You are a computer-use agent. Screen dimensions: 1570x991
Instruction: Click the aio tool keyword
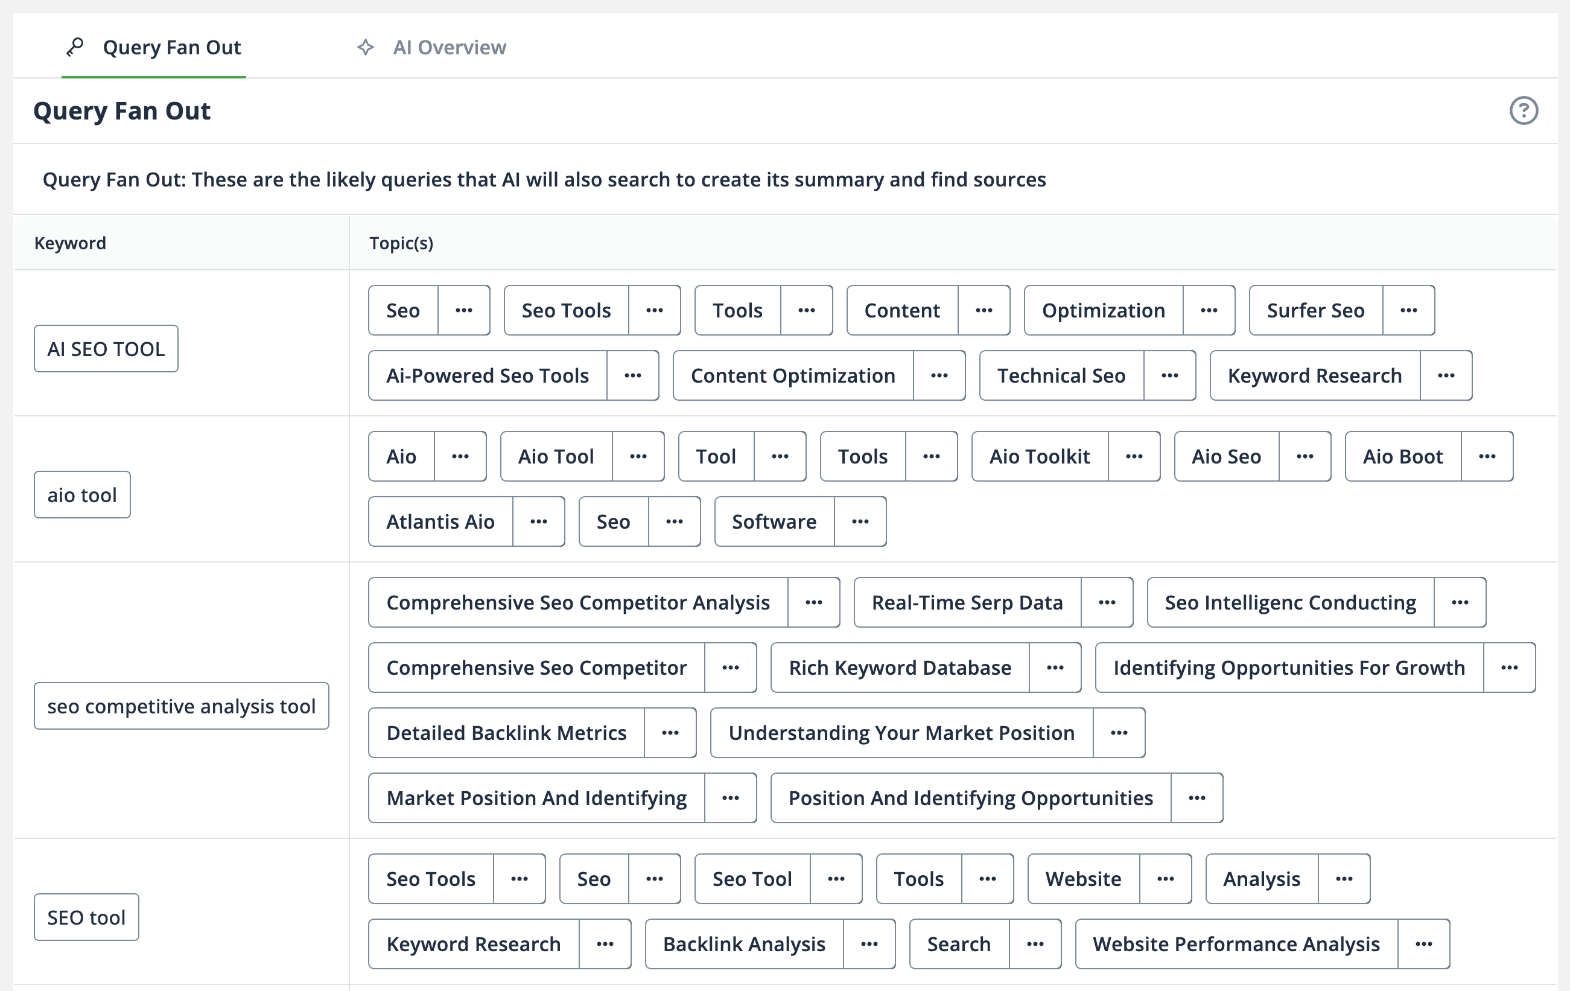pos(82,495)
